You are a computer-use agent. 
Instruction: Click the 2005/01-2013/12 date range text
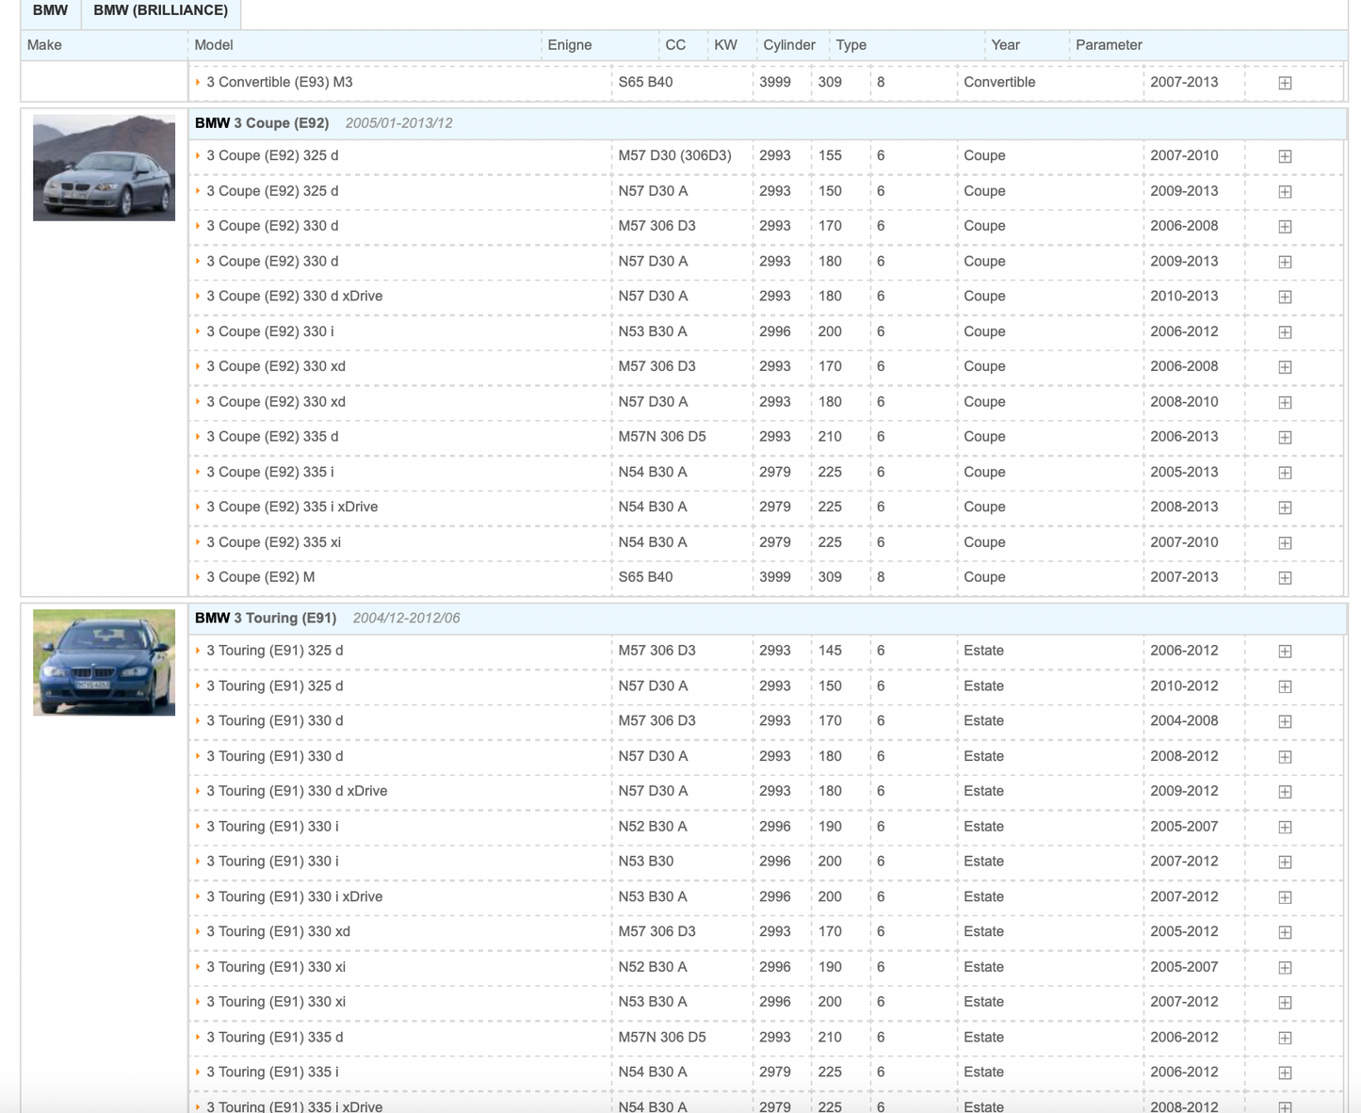click(x=398, y=123)
